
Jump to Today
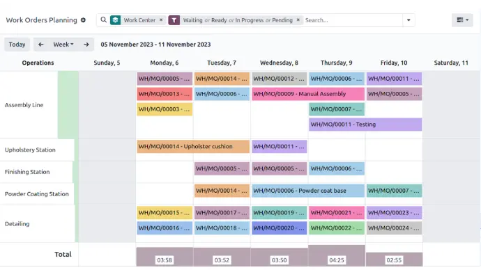click(x=17, y=45)
